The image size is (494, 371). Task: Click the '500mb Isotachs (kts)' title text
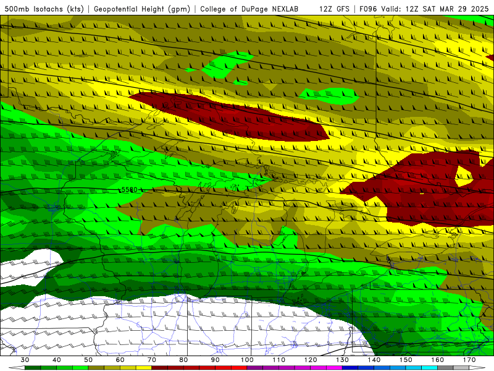click(44, 9)
